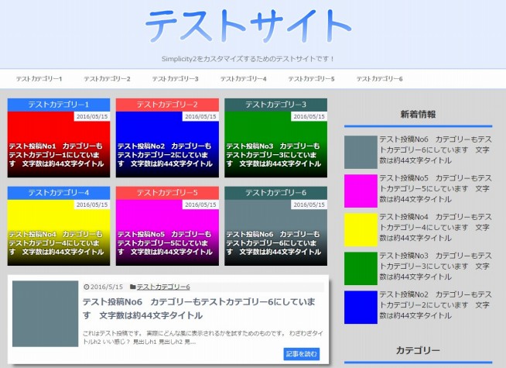This screenshot has width=506, height=368.
Task: Open テストカテゴリー6 in the navigation menu
Action: tap(379, 79)
